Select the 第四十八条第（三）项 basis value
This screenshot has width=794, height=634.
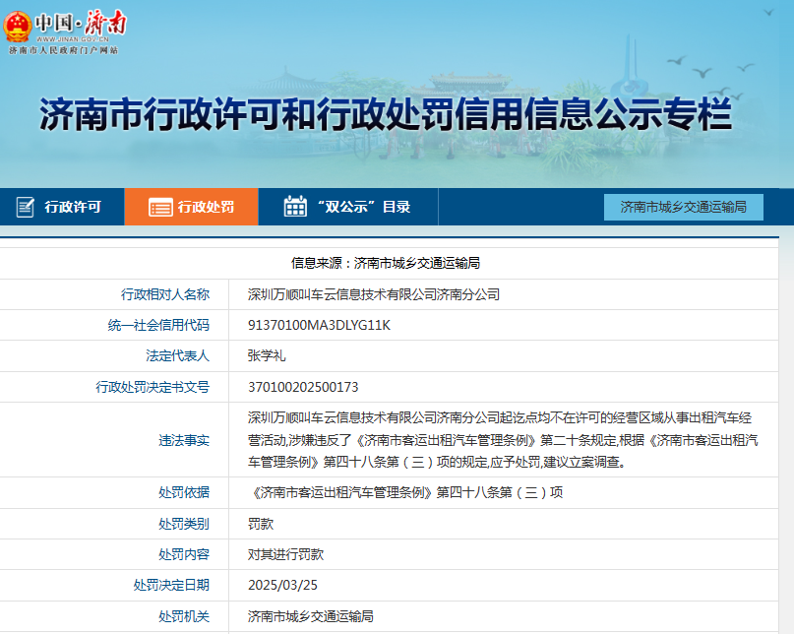pyautogui.click(x=405, y=492)
